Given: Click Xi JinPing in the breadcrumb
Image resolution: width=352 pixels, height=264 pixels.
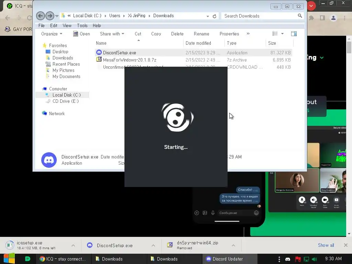Looking at the screenshot, I should pos(136,16).
